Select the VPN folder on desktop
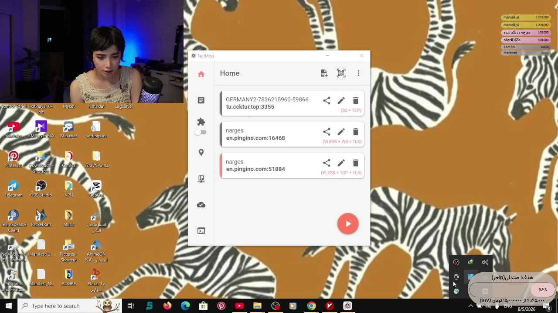The width and height of the screenshot is (558, 313). coord(68,189)
